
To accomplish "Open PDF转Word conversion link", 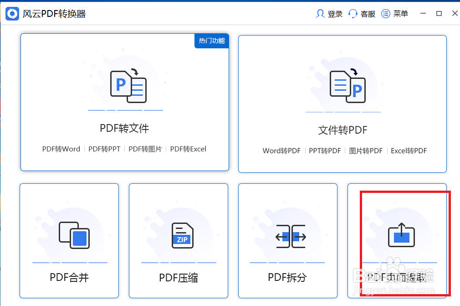I will point(61,149).
